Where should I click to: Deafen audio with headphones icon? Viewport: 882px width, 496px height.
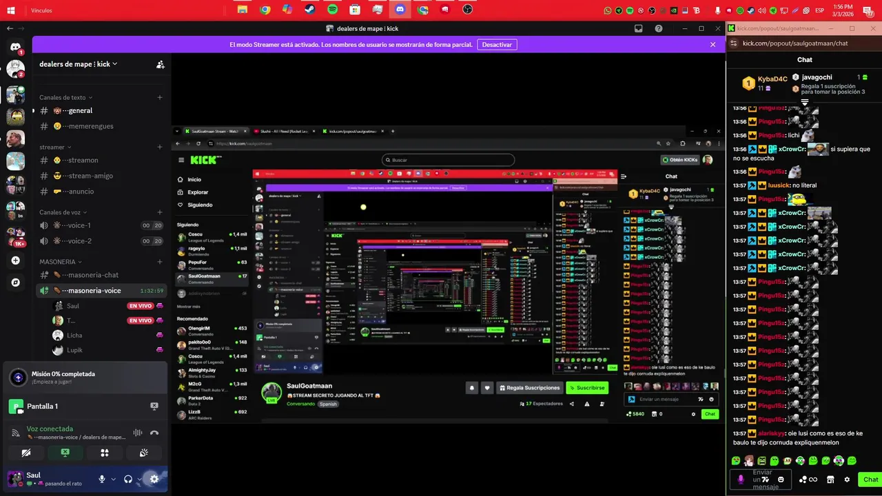tap(128, 479)
